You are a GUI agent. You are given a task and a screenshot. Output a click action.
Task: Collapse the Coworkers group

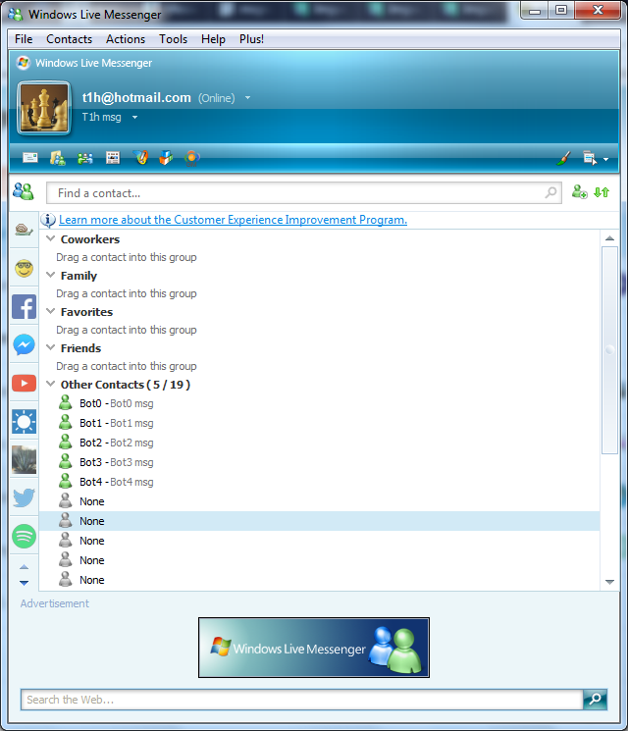(51, 239)
